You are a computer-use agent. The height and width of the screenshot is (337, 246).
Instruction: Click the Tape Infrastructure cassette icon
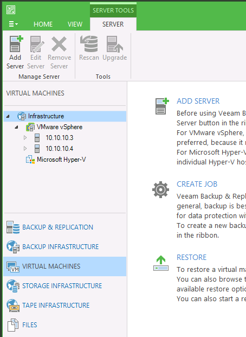point(13,306)
